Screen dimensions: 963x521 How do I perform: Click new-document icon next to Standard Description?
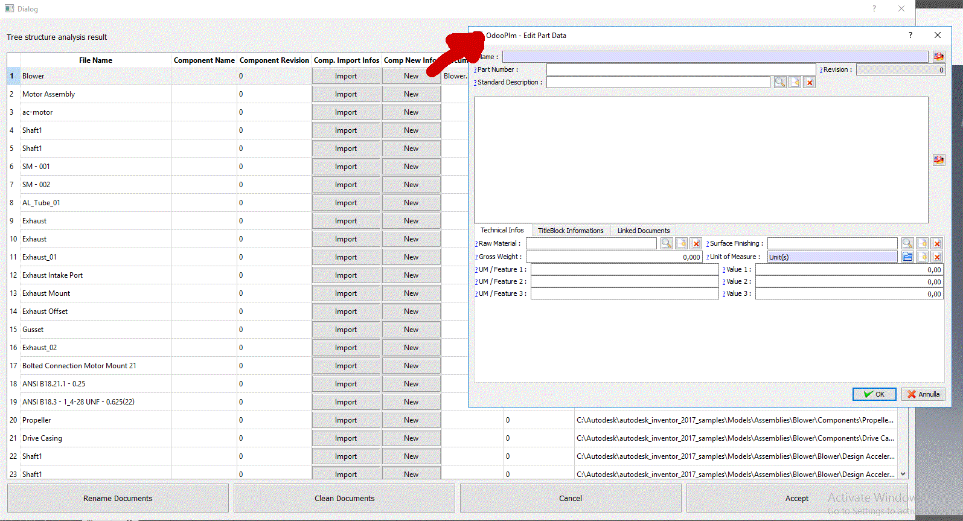click(795, 83)
